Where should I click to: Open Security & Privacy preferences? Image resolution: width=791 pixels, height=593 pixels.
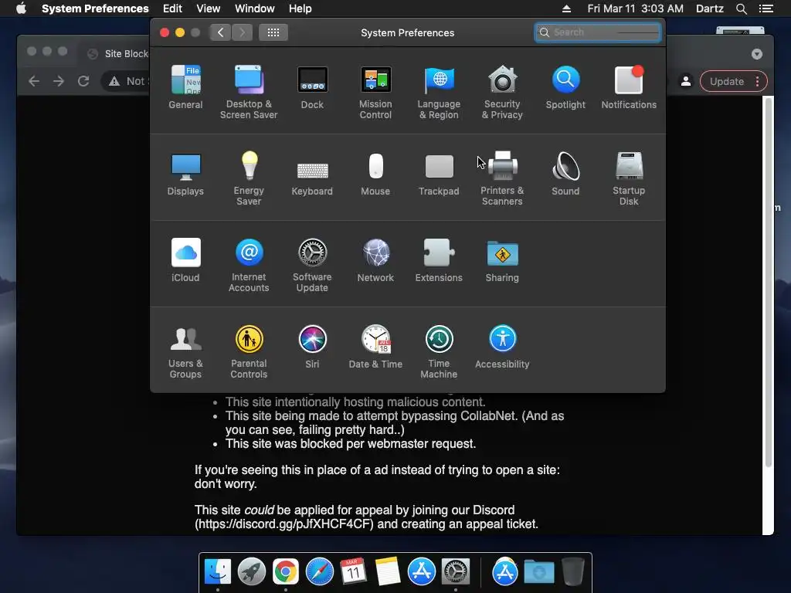tap(502, 92)
